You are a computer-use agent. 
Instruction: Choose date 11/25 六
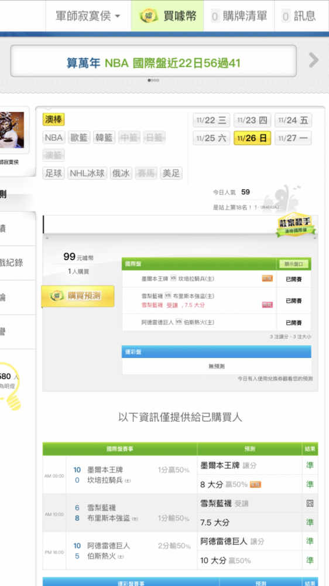click(212, 138)
